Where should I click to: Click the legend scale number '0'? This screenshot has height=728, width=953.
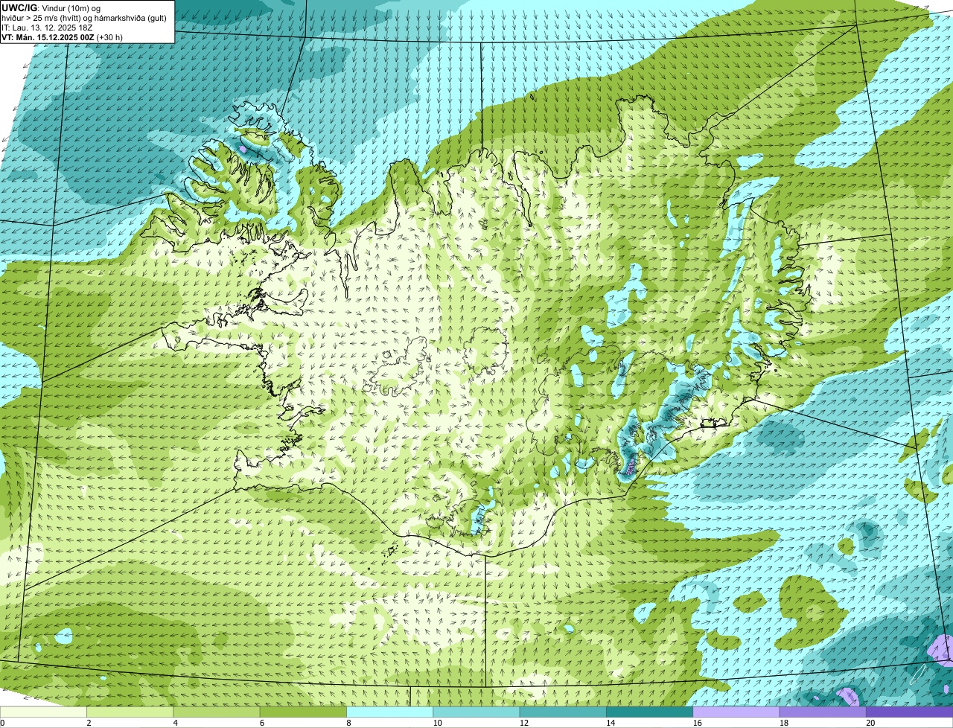pyautogui.click(x=3, y=723)
